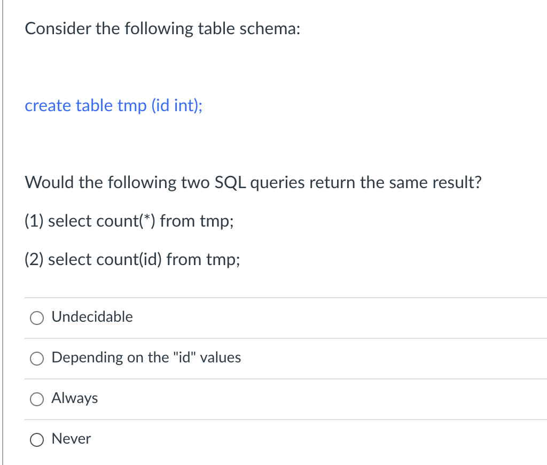
Task: Click the "Undecidable" answer label text
Action: 92,316
